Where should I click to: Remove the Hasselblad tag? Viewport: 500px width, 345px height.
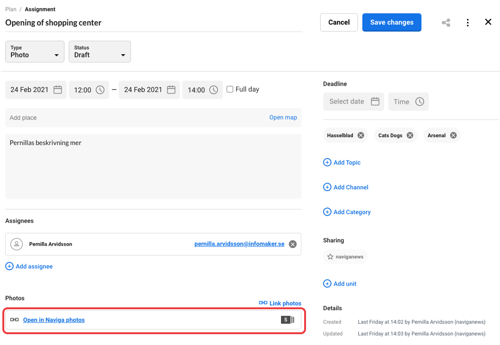click(361, 136)
